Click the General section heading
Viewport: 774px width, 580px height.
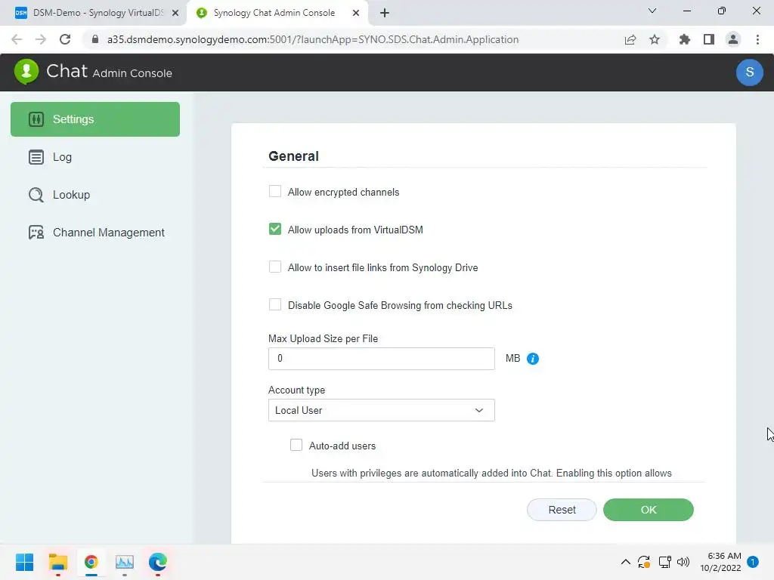coord(294,156)
